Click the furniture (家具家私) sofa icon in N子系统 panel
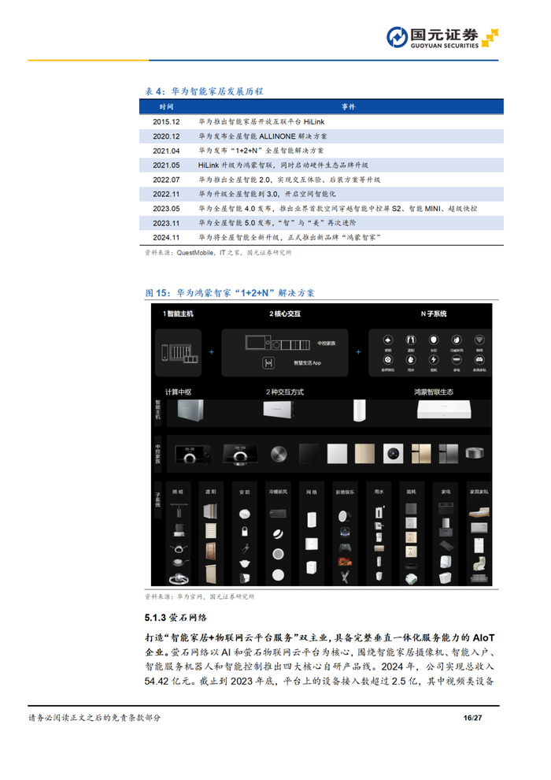 point(479,359)
